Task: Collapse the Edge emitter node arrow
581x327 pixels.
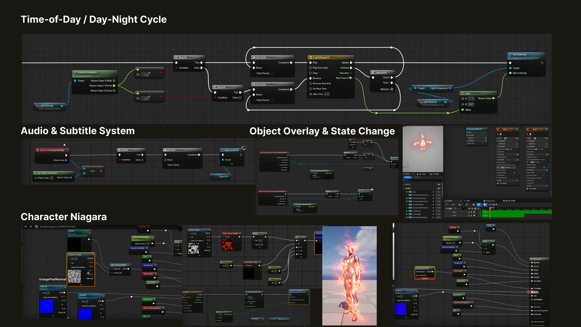Action: 498,129
